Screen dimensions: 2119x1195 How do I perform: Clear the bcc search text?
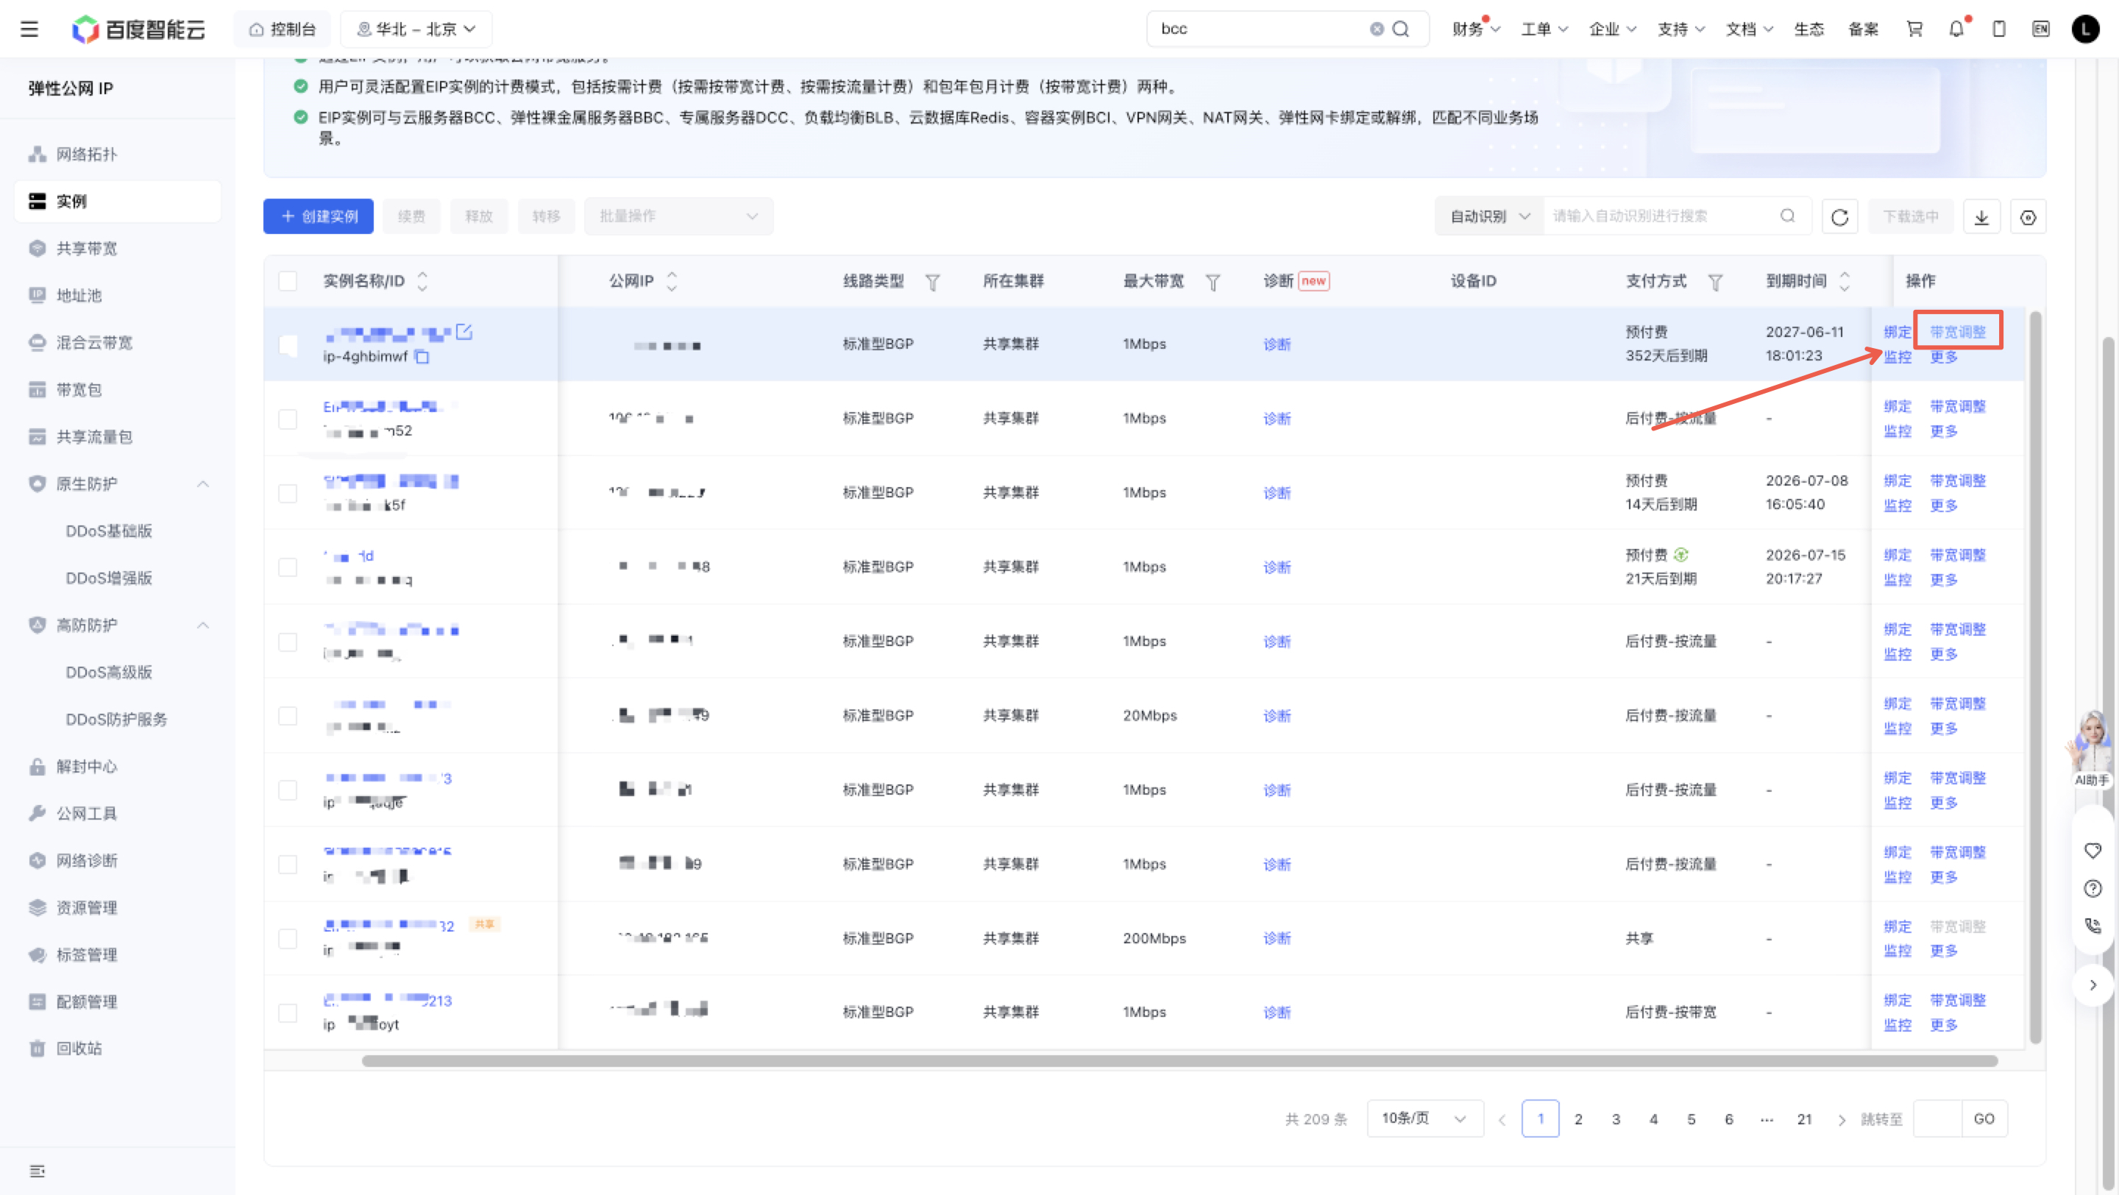1376,29
